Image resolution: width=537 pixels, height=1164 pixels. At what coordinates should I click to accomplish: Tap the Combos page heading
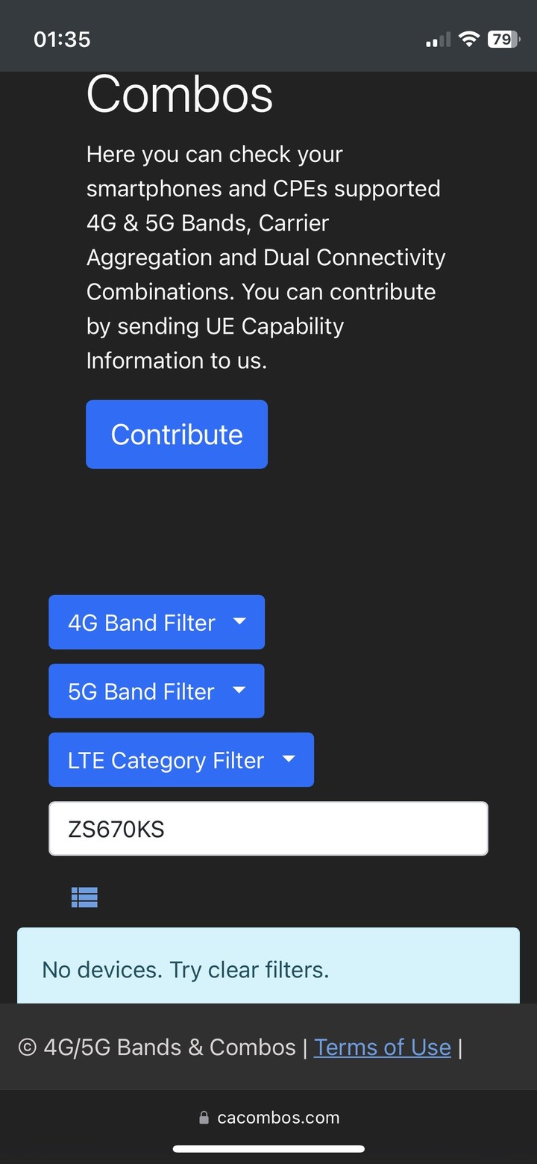coord(180,95)
